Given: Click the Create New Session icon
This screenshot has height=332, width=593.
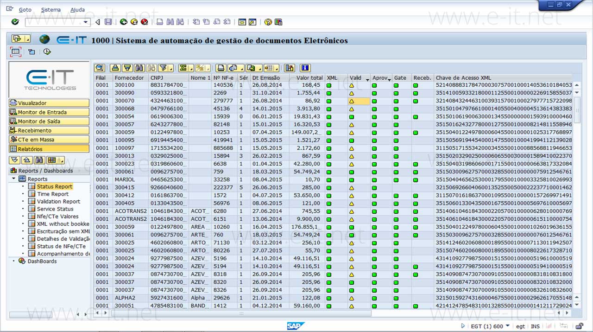Looking at the screenshot, I should (x=242, y=22).
